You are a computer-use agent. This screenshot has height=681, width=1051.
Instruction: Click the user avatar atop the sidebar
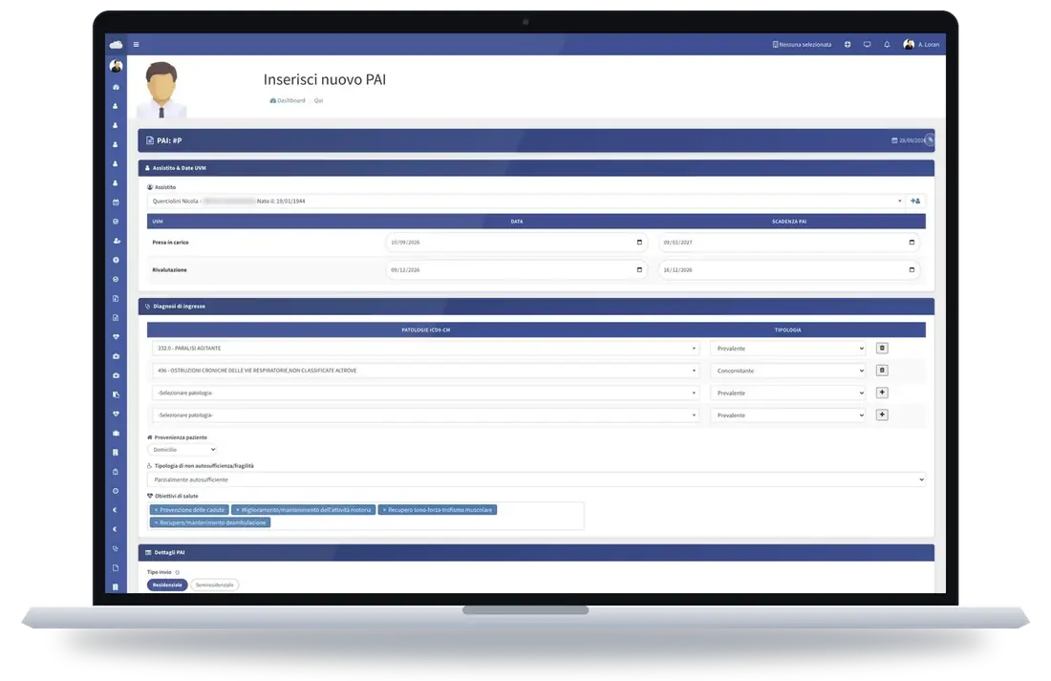pos(116,66)
